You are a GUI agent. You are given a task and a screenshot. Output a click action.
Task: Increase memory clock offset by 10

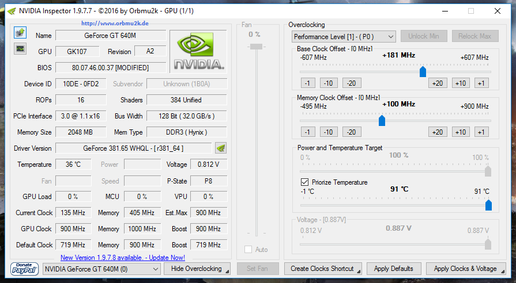click(x=461, y=132)
